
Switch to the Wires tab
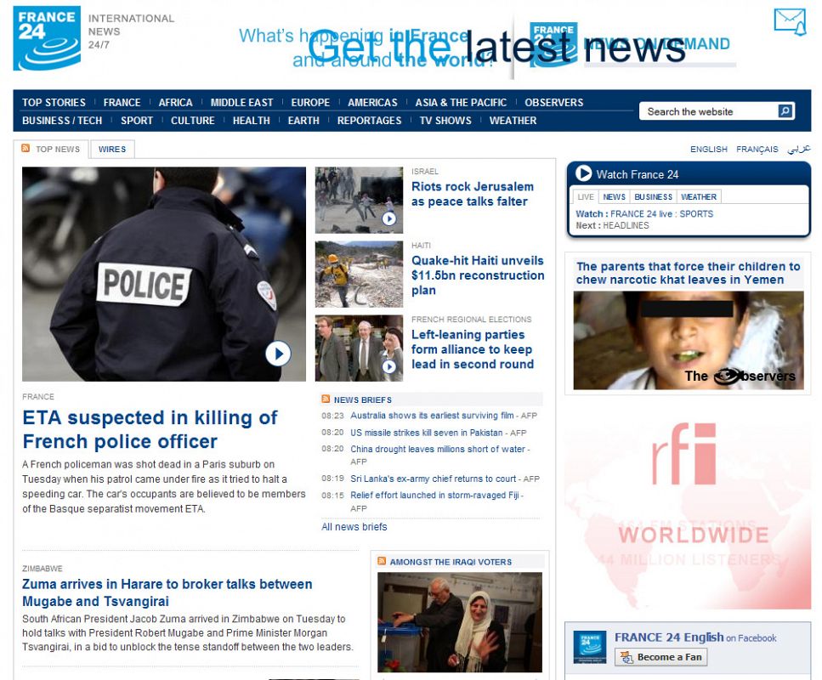(112, 150)
